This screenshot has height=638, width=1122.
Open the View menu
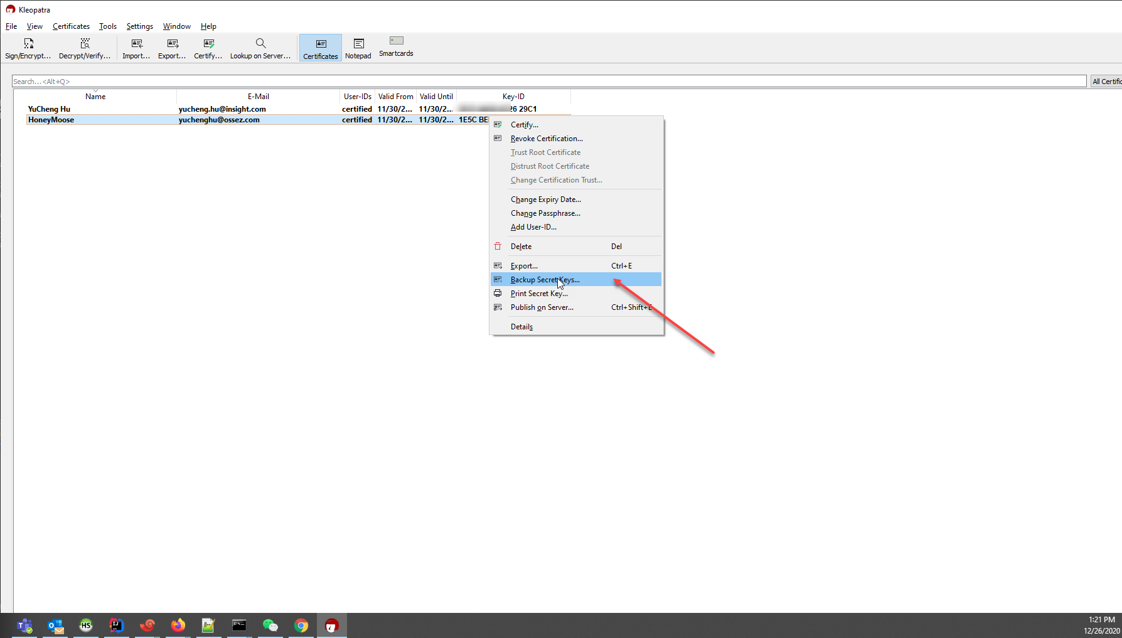click(35, 26)
